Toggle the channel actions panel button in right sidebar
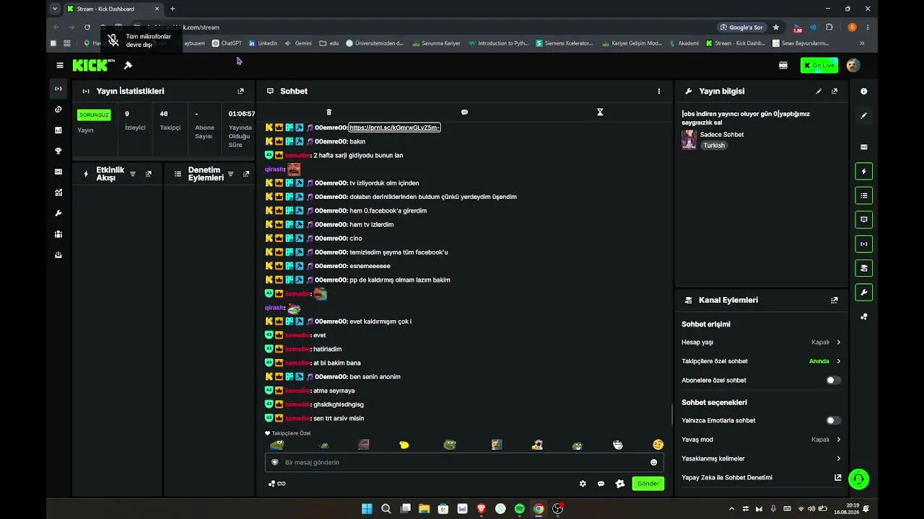This screenshot has width=924, height=519. 864,268
